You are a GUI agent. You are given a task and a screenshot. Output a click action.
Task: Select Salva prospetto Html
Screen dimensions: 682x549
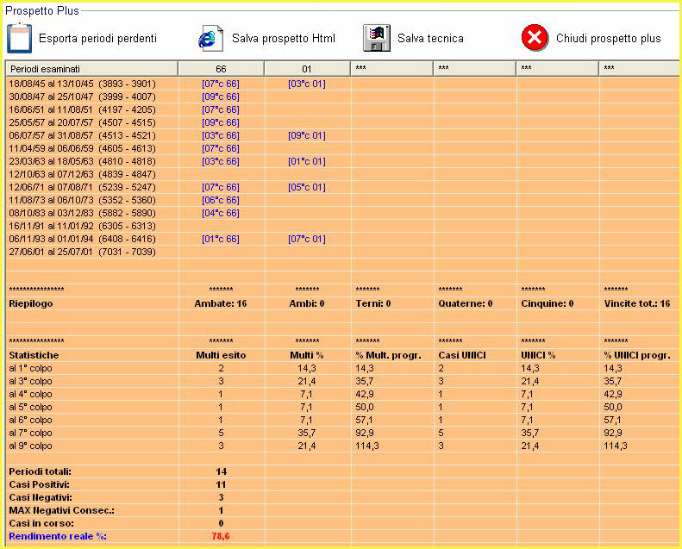[284, 38]
